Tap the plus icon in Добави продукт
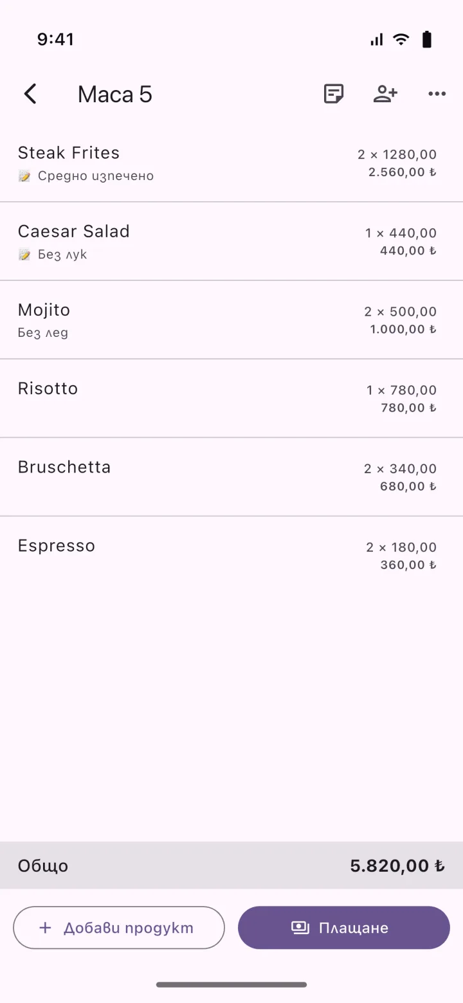The image size is (463, 1003). [x=45, y=927]
